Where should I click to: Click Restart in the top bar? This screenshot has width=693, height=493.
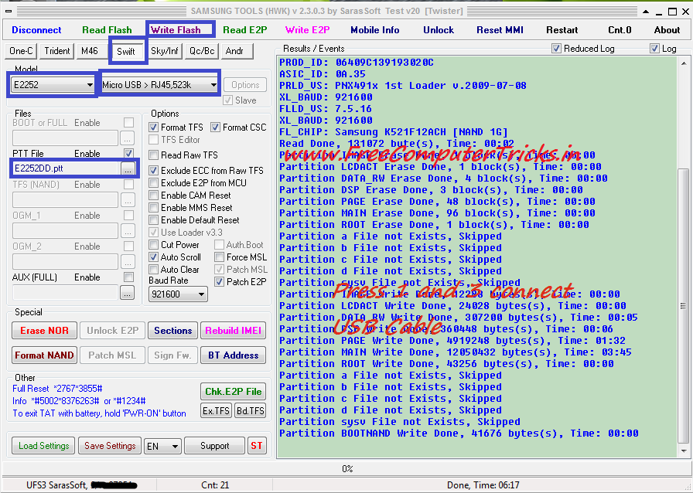pos(562,30)
